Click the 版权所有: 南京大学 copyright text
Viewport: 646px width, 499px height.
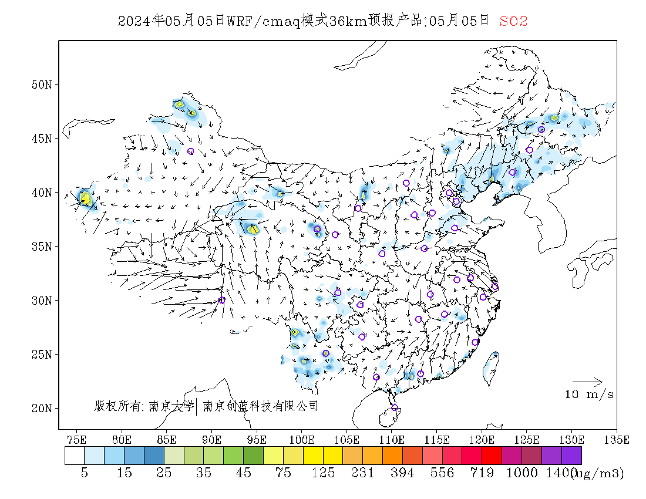pos(143,406)
